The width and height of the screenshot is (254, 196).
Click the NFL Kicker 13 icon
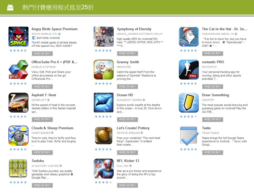point(104,169)
